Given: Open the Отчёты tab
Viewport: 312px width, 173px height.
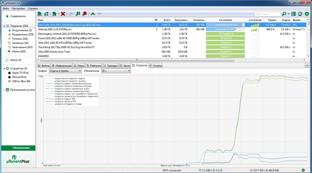Looking at the screenshot, I should [156, 66].
